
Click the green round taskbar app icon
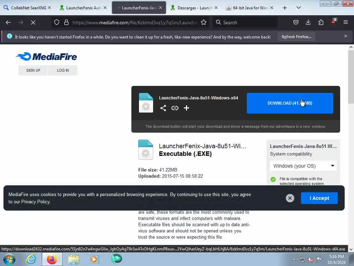coord(117,259)
